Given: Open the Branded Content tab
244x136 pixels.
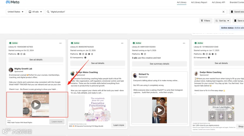Looking at the screenshot, I should pos(237,2).
